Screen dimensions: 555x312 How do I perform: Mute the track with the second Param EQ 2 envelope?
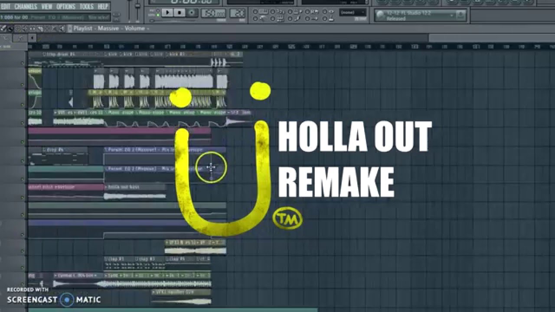(x=23, y=179)
